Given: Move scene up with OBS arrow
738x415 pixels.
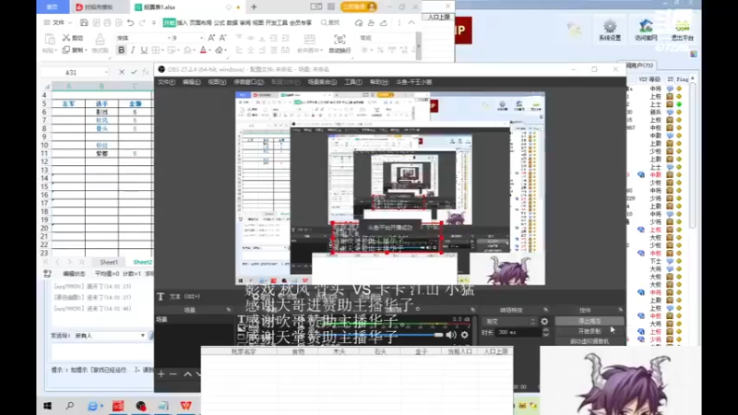Looking at the screenshot, I should (x=187, y=374).
